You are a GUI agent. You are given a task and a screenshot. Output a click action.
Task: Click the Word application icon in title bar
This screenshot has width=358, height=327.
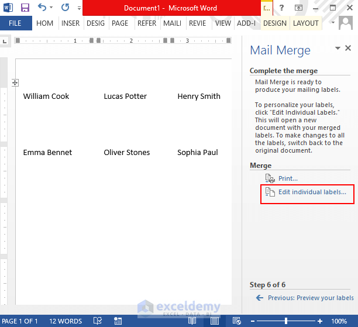pyautogui.click(x=8, y=8)
